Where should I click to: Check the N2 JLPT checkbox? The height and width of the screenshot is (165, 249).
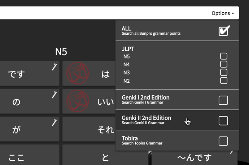[224, 81]
